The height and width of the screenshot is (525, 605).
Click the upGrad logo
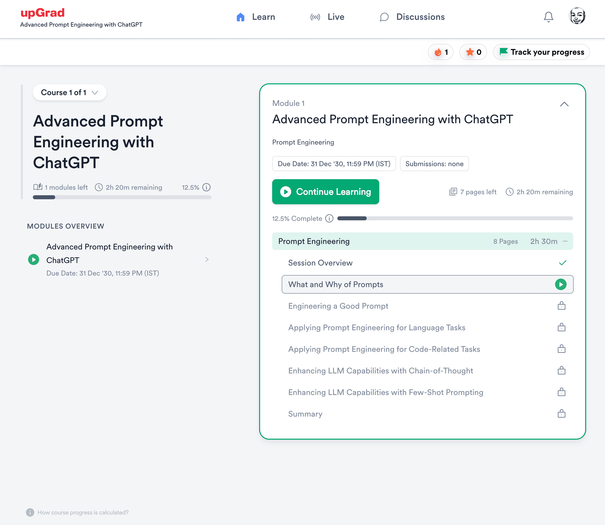pos(43,13)
